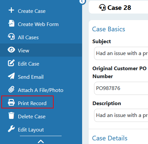This screenshot has width=148, height=144.
Task: Click the trash can Delete Case icon
Action: coord(11,116)
